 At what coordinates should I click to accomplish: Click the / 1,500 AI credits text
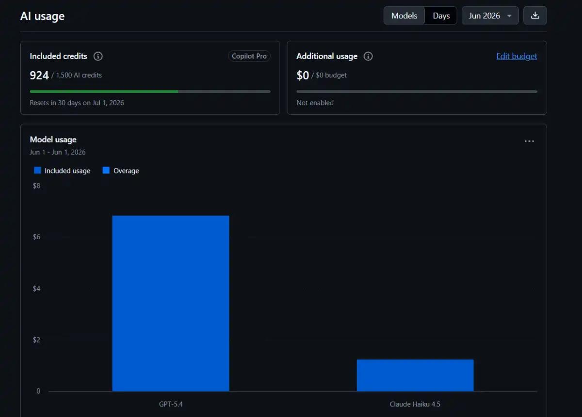coord(77,75)
